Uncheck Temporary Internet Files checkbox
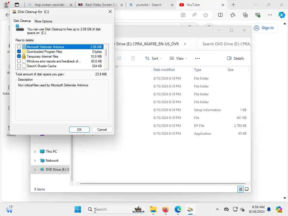The image size is (288, 216). click(x=19, y=56)
